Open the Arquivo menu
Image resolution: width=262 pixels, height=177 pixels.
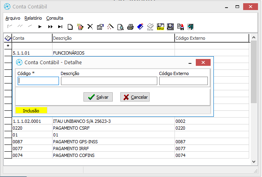(x=13, y=18)
